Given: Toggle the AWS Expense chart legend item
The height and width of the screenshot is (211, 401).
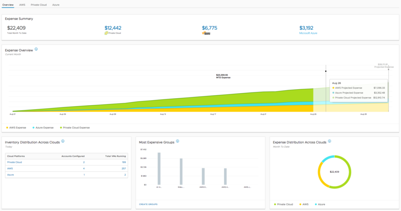Looking at the screenshot, I should click(16, 128).
